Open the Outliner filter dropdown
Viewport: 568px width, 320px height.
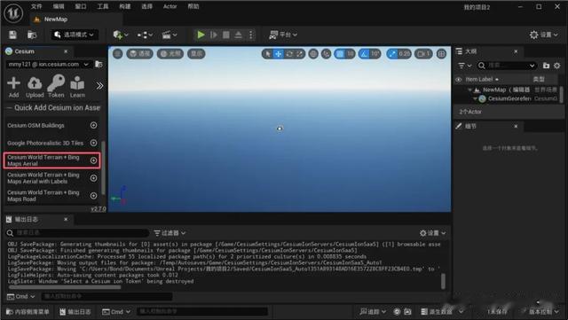464,66
